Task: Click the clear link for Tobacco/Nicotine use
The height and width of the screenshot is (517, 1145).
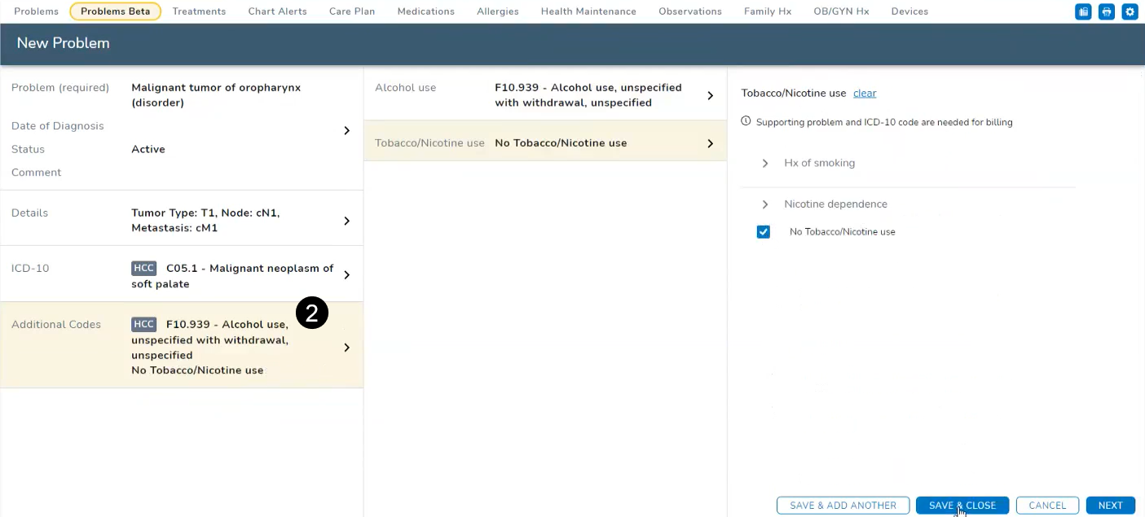Action: coord(864,94)
